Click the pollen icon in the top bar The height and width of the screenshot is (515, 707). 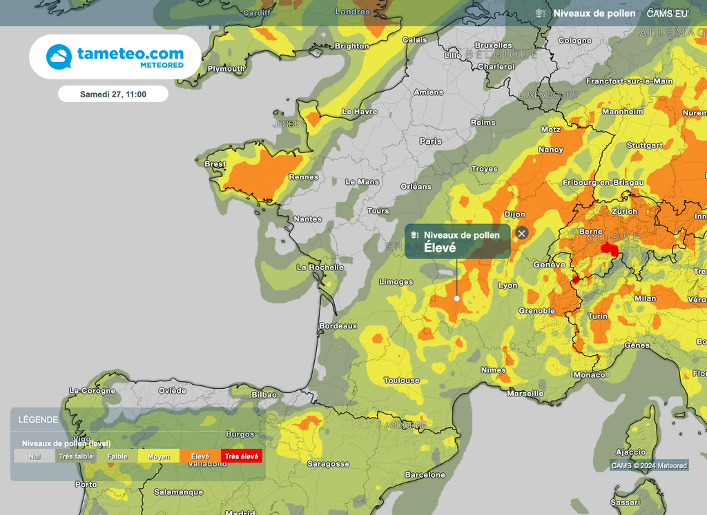(x=540, y=14)
